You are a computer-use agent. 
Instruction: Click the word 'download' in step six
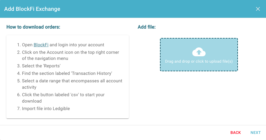point(32,101)
